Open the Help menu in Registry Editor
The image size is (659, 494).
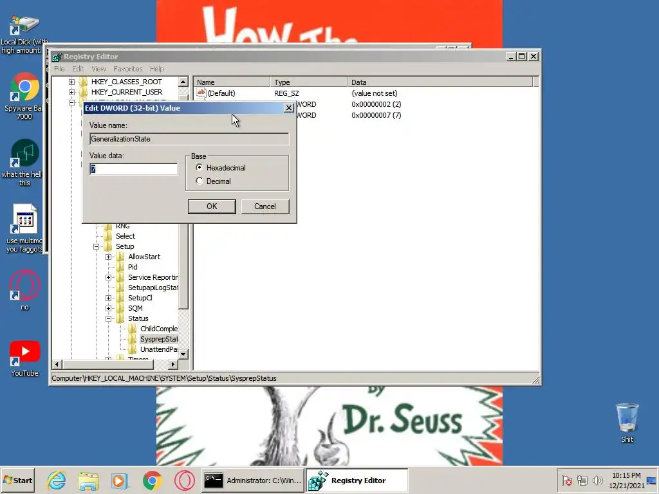(157, 69)
